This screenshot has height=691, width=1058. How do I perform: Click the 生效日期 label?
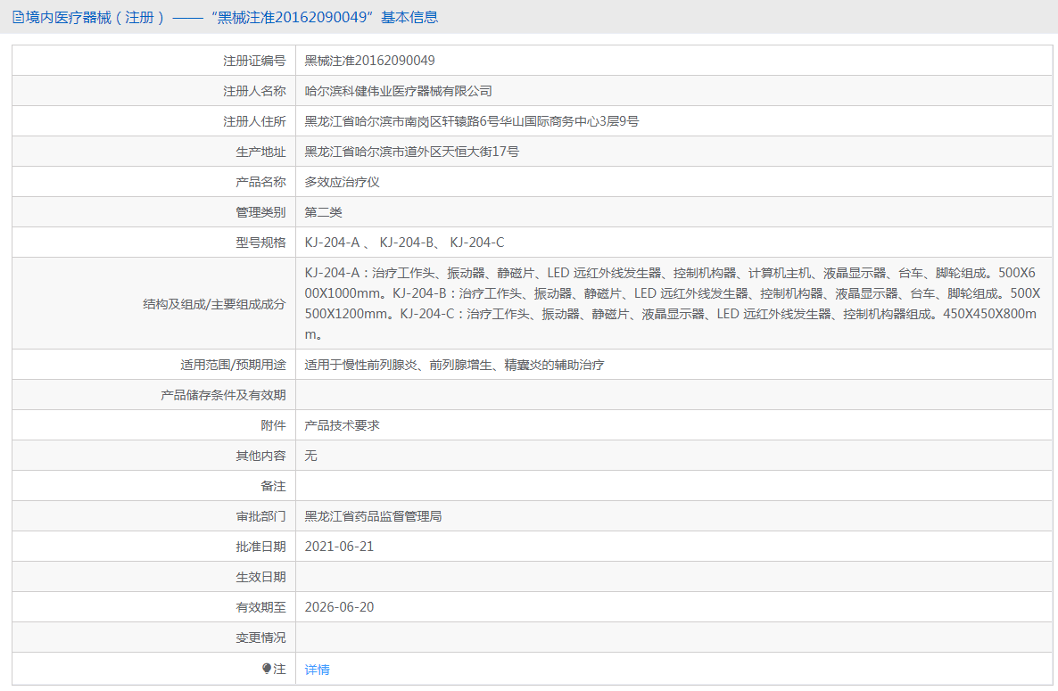[260, 577]
